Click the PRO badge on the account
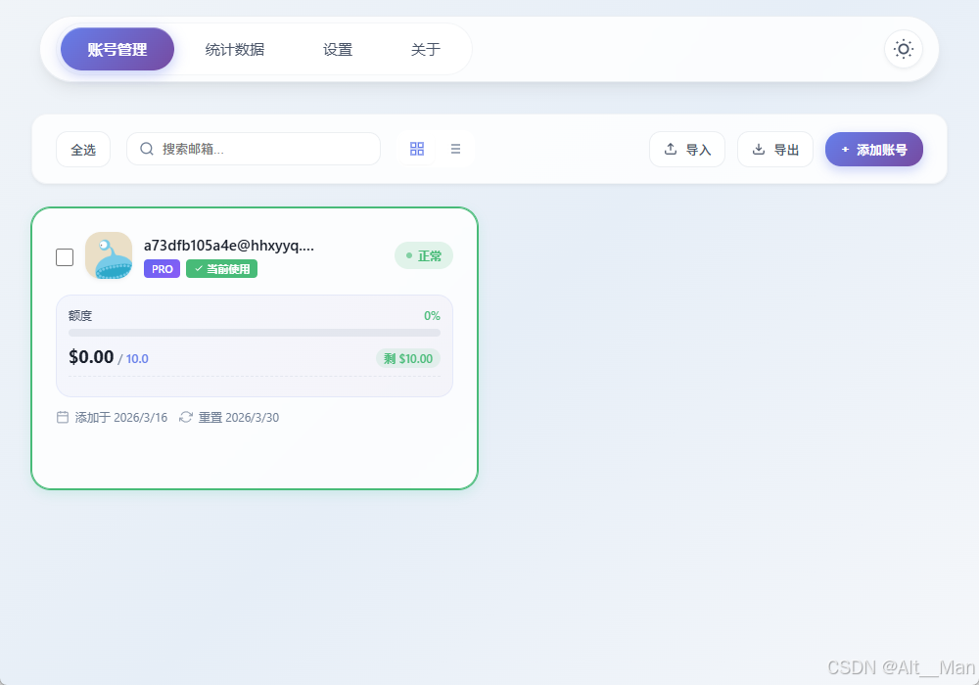 [x=162, y=269]
